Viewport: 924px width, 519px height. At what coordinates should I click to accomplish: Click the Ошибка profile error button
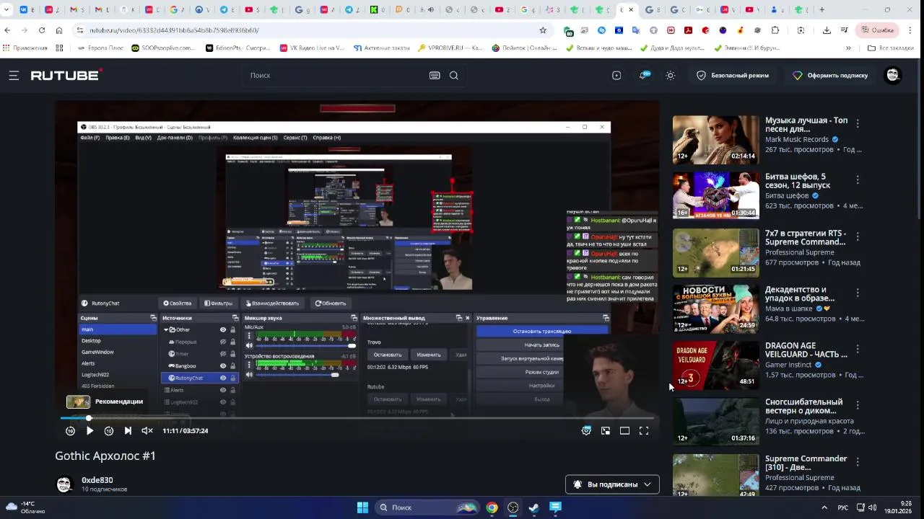(x=877, y=30)
